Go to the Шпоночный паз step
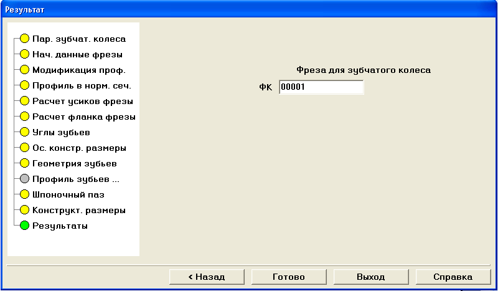Viewport: 498px width, 291px height. click(x=68, y=194)
